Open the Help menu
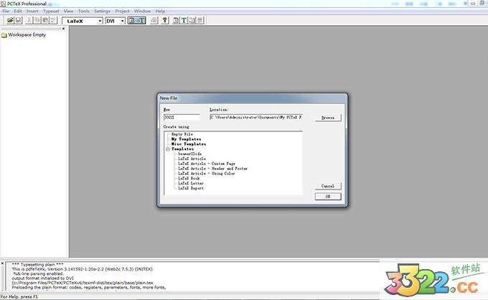The height and width of the screenshot is (300, 488). tap(160, 11)
